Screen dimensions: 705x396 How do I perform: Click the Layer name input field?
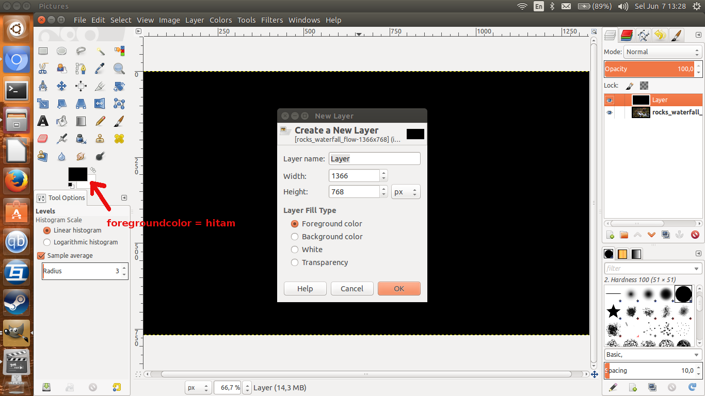(x=374, y=158)
